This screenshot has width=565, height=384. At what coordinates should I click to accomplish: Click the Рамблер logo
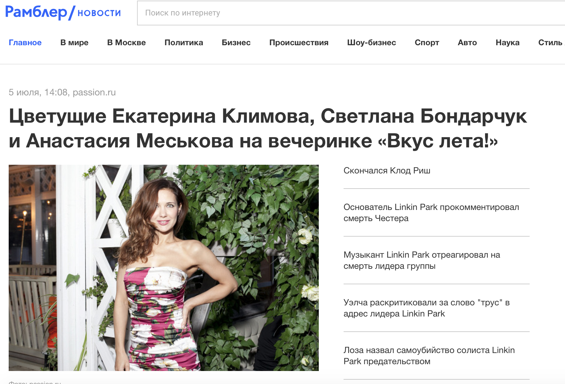(x=36, y=12)
